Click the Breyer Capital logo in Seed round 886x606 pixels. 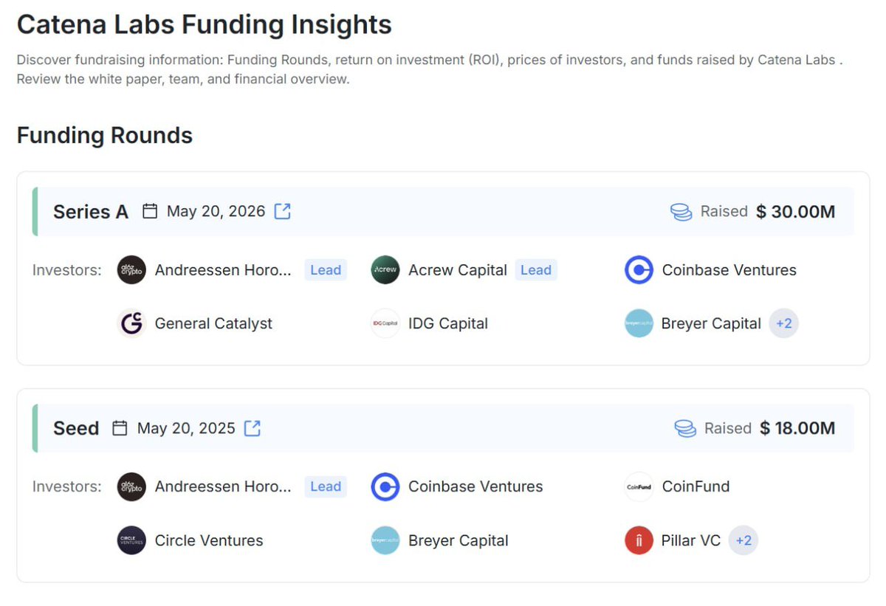point(385,540)
